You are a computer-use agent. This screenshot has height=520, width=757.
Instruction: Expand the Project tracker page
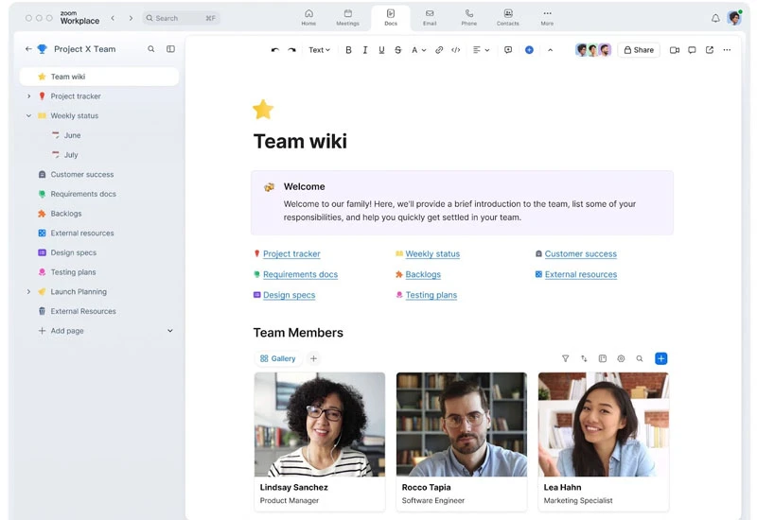pyautogui.click(x=28, y=96)
